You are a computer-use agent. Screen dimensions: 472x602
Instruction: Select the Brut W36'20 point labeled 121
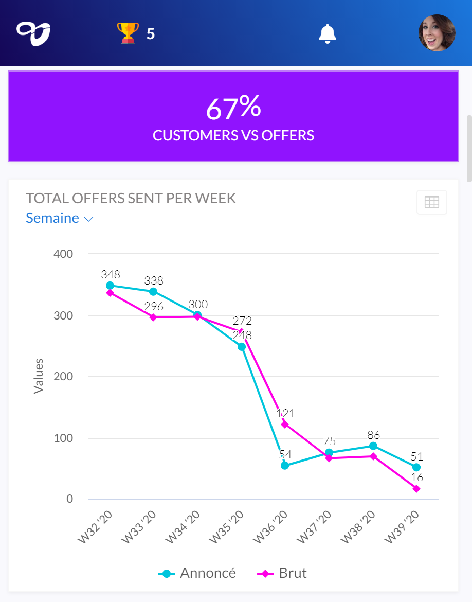[285, 424]
